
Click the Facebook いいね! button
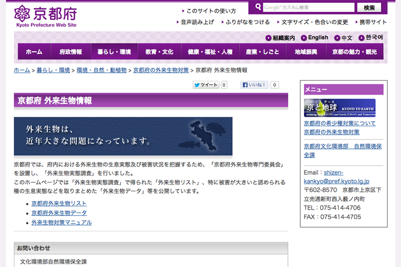[253, 85]
